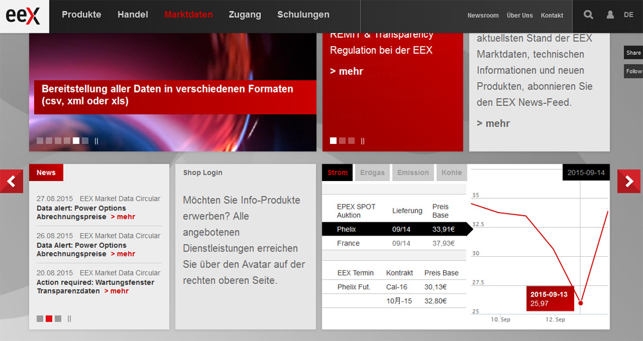Switch language via DE selector
This screenshot has width=643, height=341.
(x=628, y=15)
